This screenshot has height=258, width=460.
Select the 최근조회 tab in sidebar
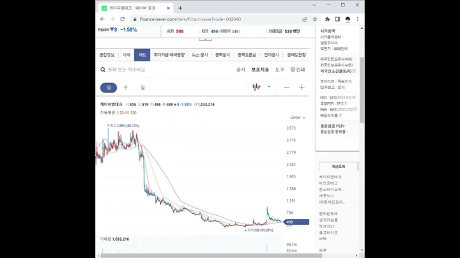pyautogui.click(x=338, y=166)
